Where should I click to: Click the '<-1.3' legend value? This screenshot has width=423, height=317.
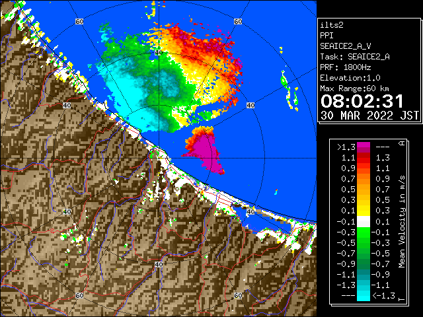point(383,295)
